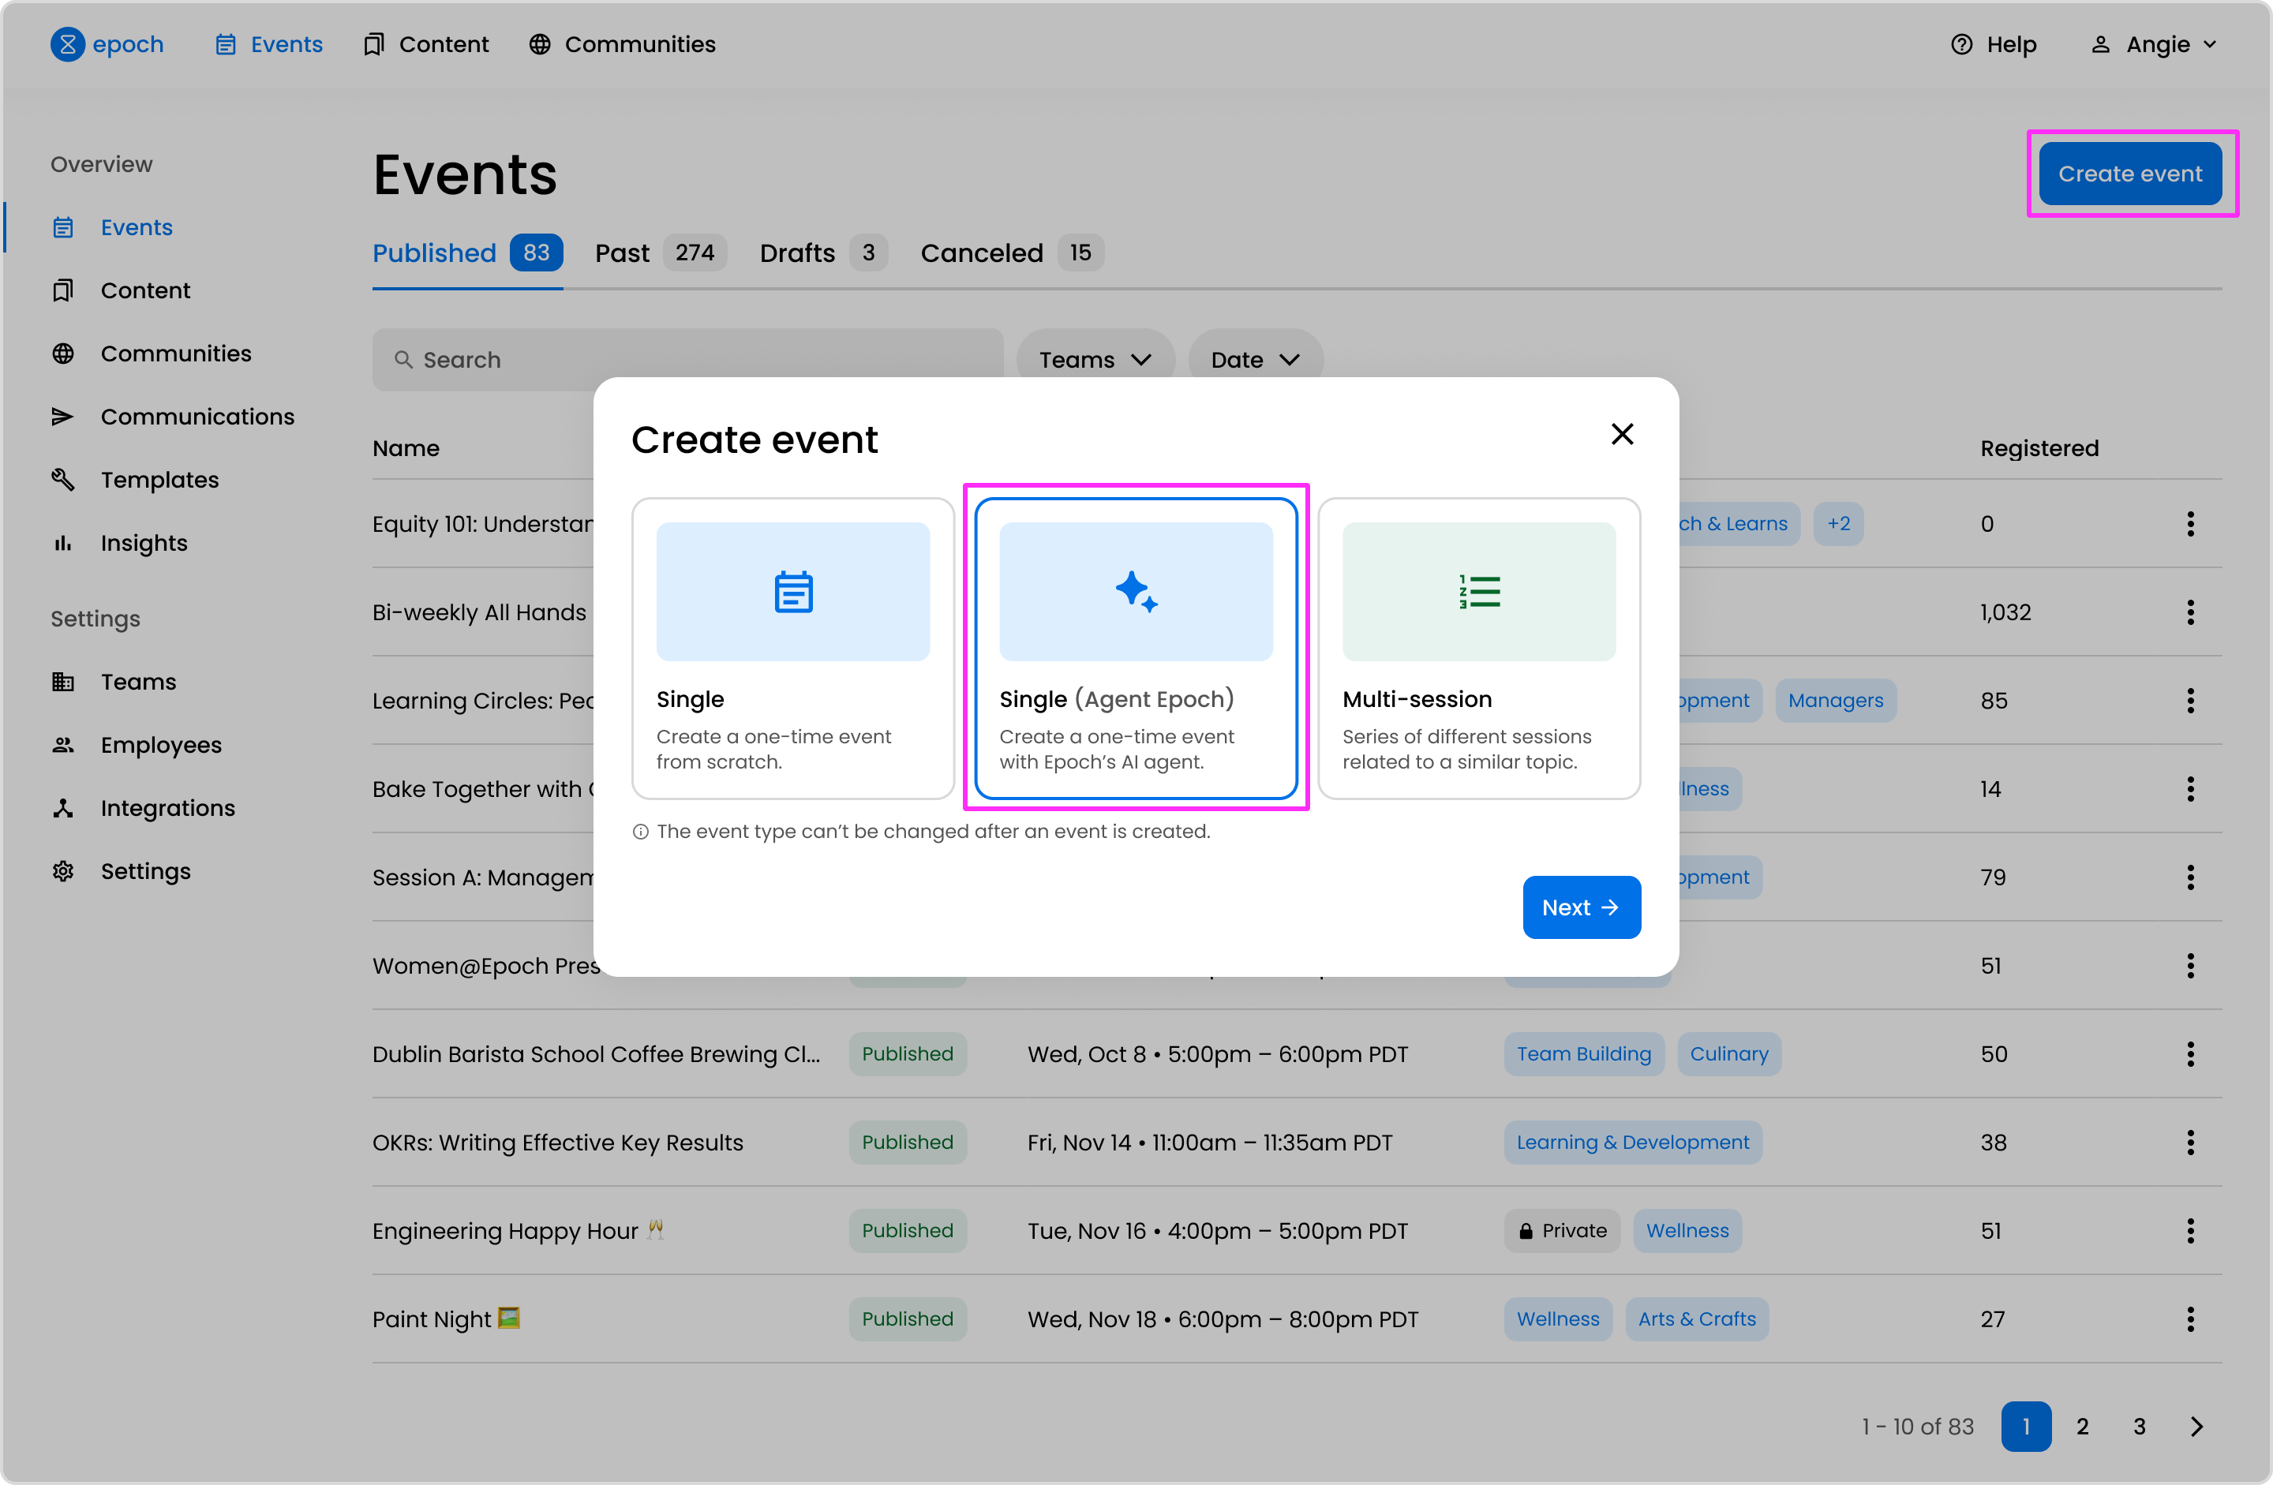Close the Create event dialog
Image resolution: width=2273 pixels, height=1485 pixels.
coord(1622,435)
